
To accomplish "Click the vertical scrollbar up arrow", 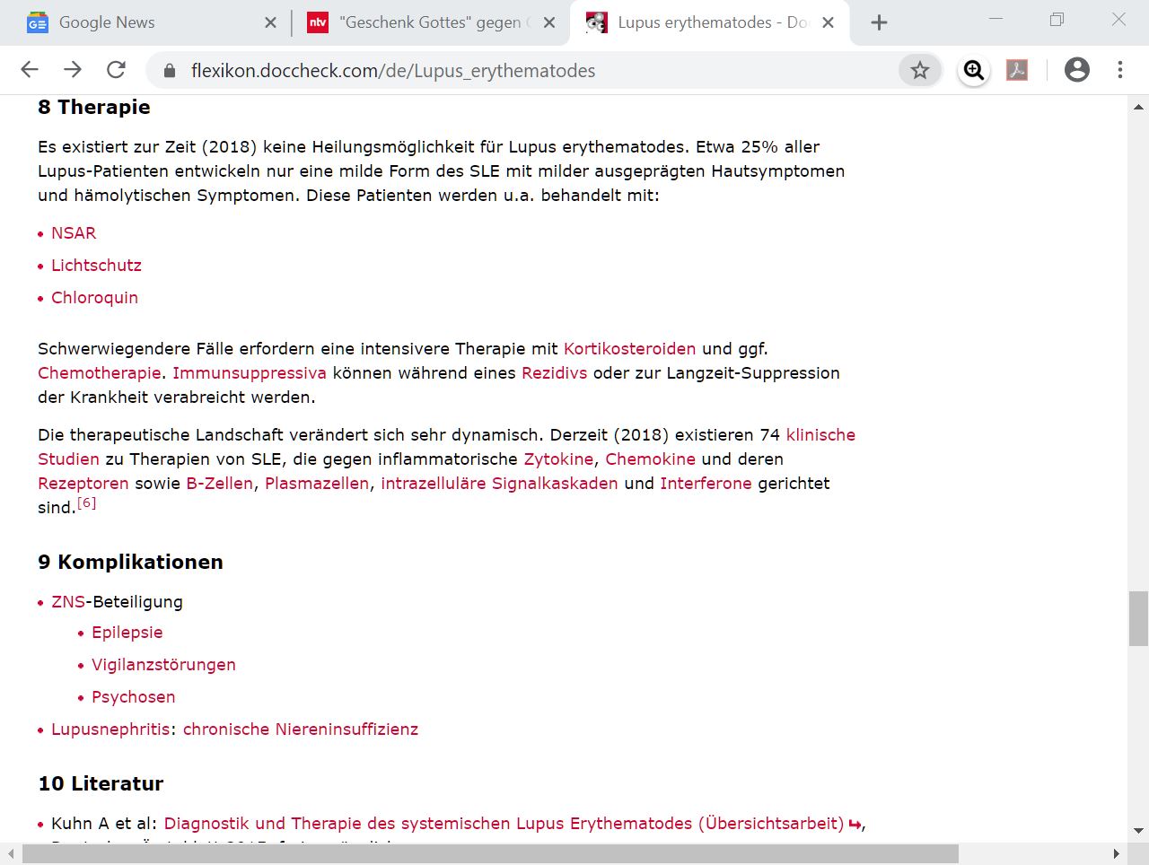I will coord(1138,107).
